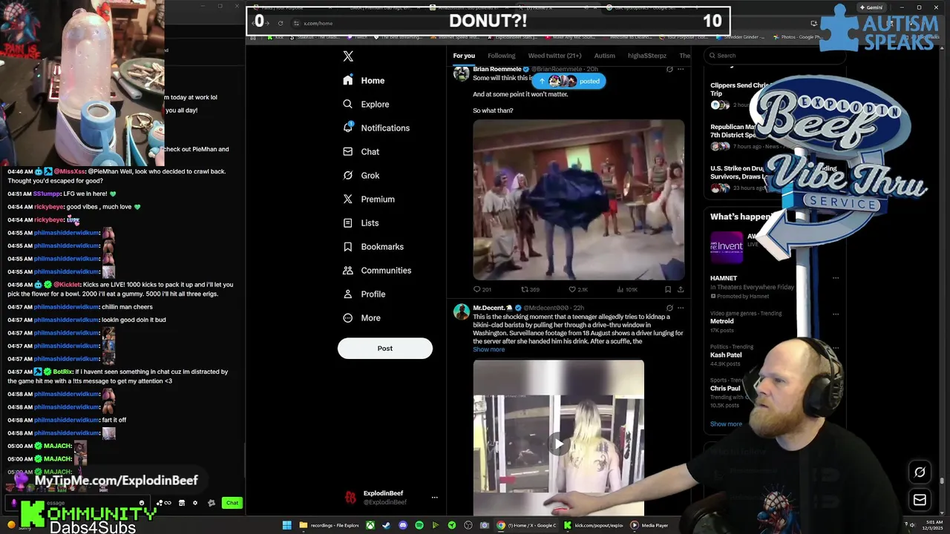Open the Grok floating button

[920, 472]
